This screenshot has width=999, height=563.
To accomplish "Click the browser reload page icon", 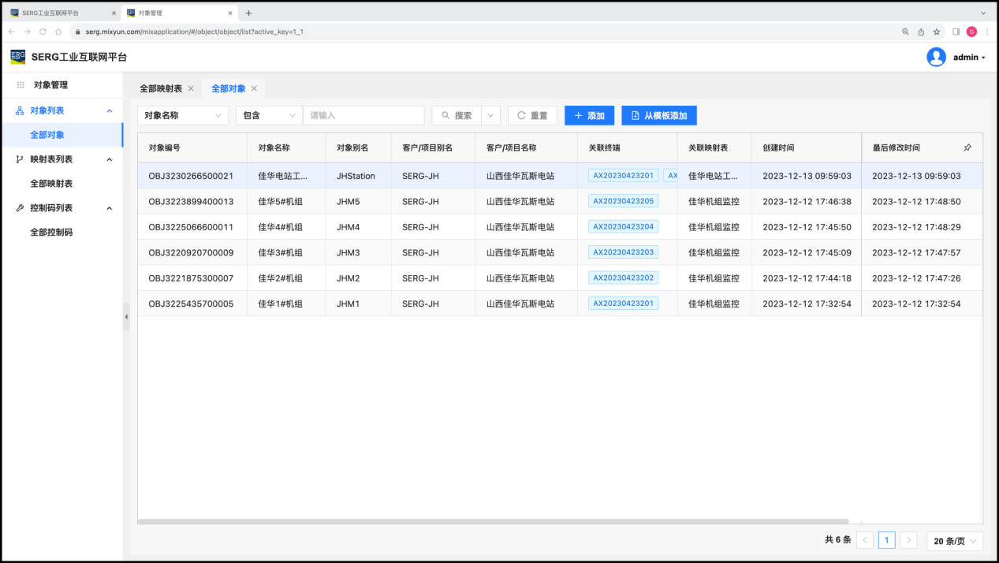I will coord(43,32).
